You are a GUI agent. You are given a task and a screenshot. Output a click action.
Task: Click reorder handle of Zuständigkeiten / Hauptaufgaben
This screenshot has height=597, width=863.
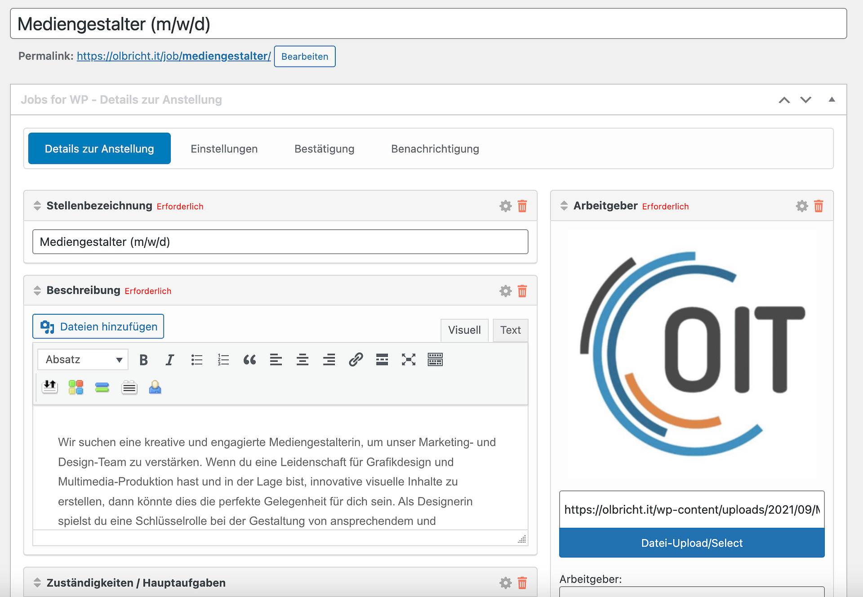[x=37, y=583]
